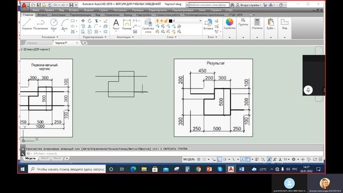Open Chrome from the Windows taskbar

pyautogui.click(x=198, y=169)
